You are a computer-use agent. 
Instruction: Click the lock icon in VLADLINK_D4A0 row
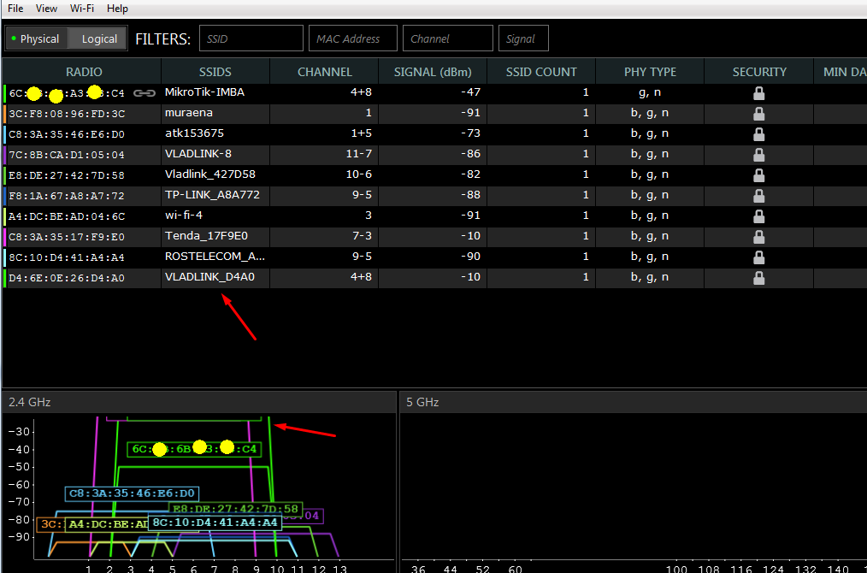tap(759, 278)
